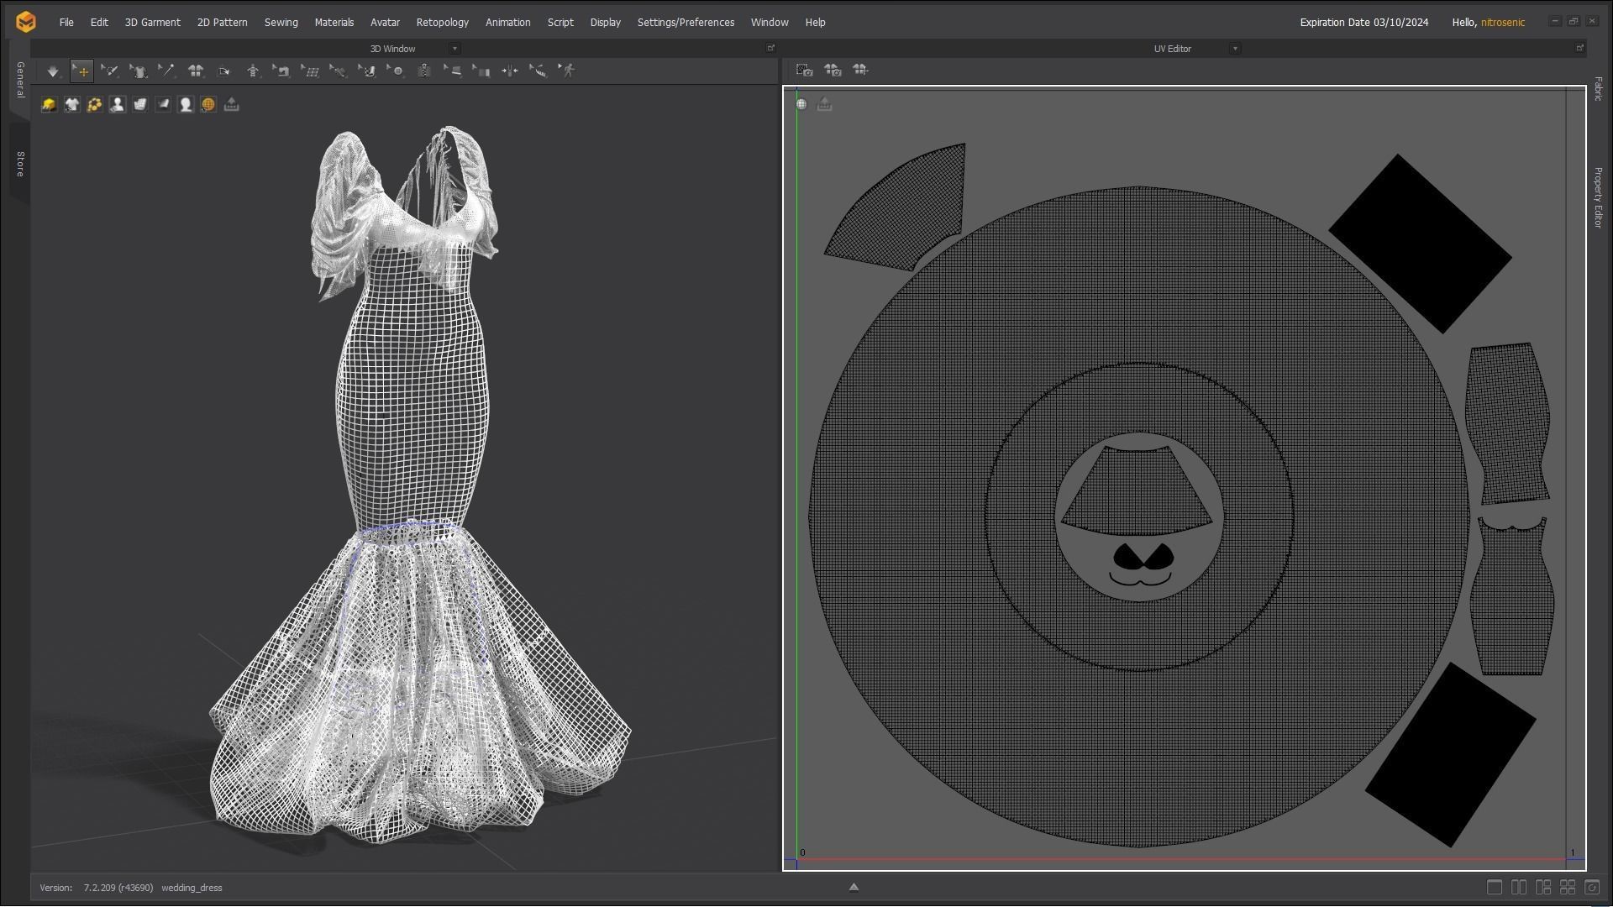Toggle the shaded surface texture option
The image size is (1613, 907).
[163, 104]
